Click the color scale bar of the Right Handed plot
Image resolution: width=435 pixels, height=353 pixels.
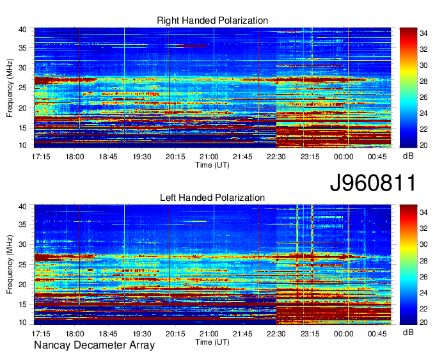[x=408, y=88]
